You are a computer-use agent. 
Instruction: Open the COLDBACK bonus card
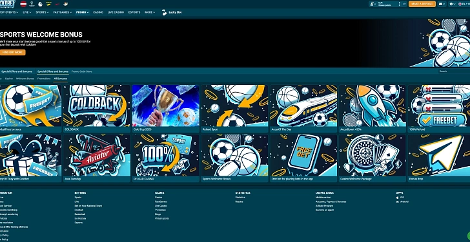point(97,109)
